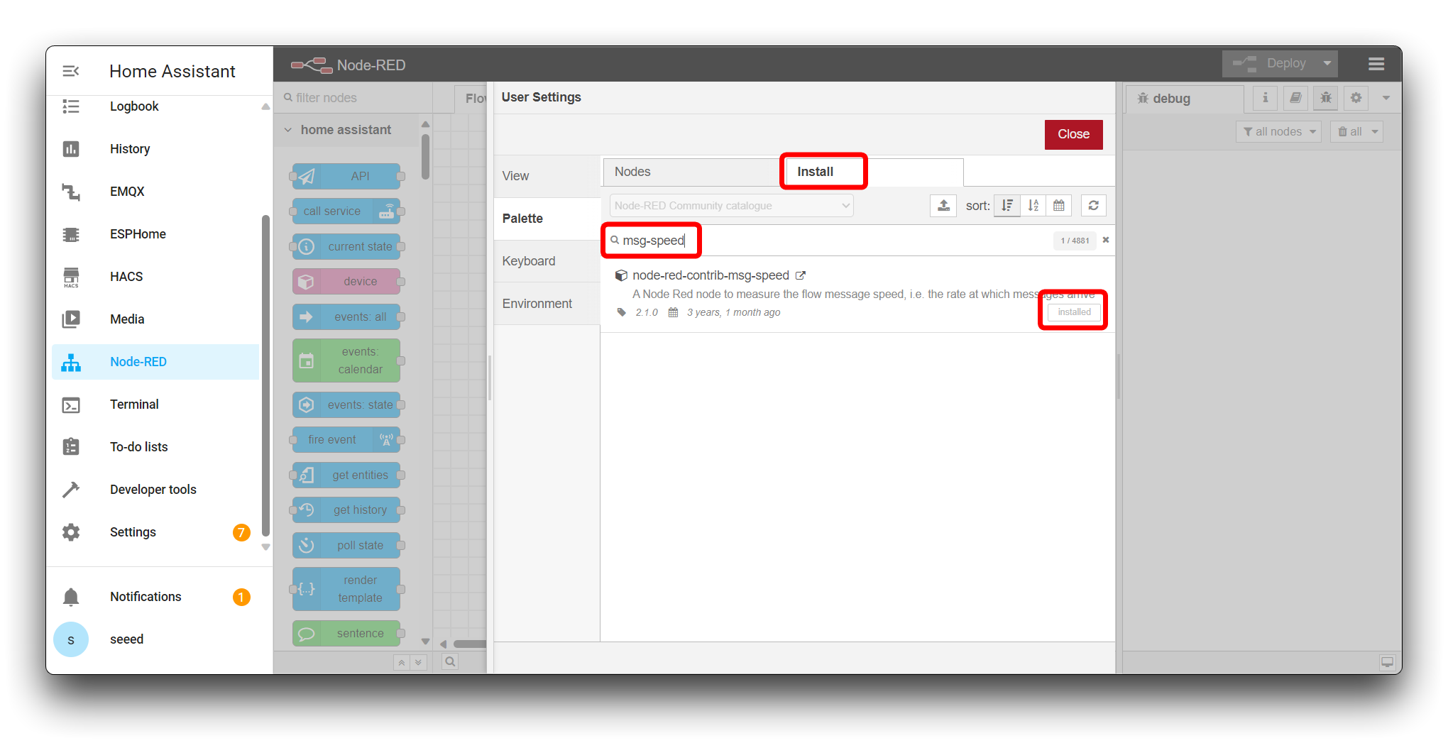Open the clear all messages dropdown
Screen dimensions: 1448x743
coord(1357,132)
